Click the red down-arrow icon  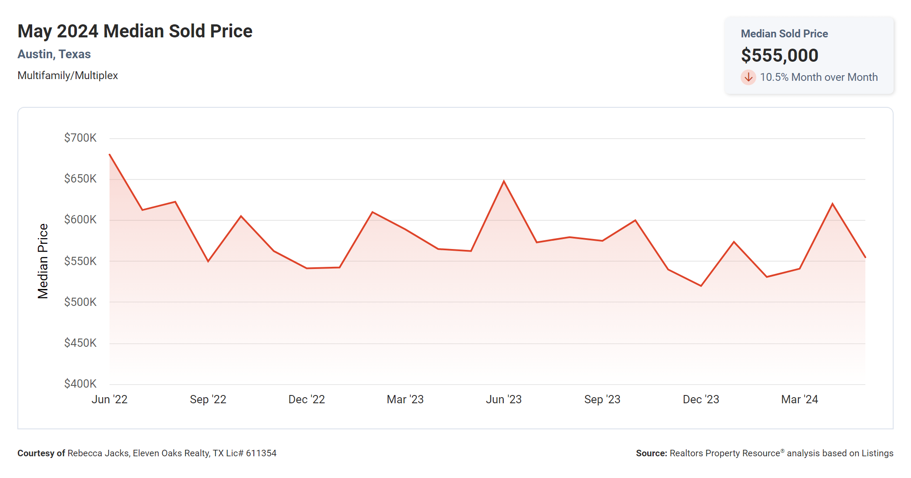(748, 77)
